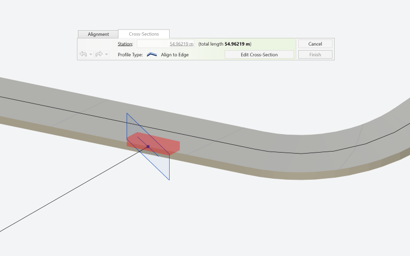The height and width of the screenshot is (256, 410).
Task: Click the Align to Edge profile icon
Action: (152, 54)
